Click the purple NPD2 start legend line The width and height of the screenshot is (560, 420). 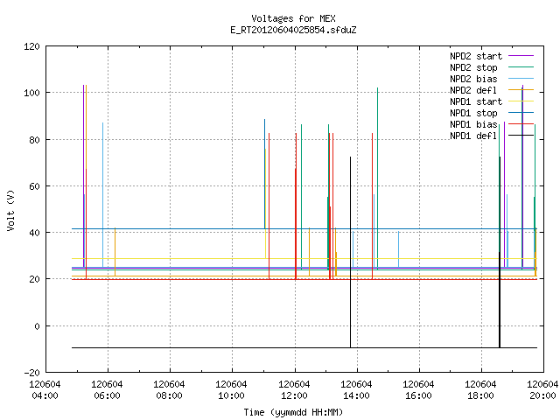click(x=521, y=56)
